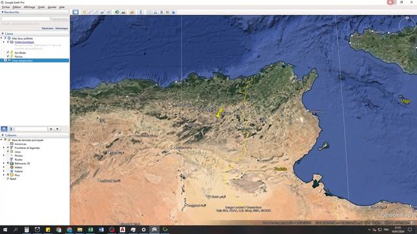Collapse the Calques panel header
Image resolution: width=417 pixels, height=234 pixels.
3,135
